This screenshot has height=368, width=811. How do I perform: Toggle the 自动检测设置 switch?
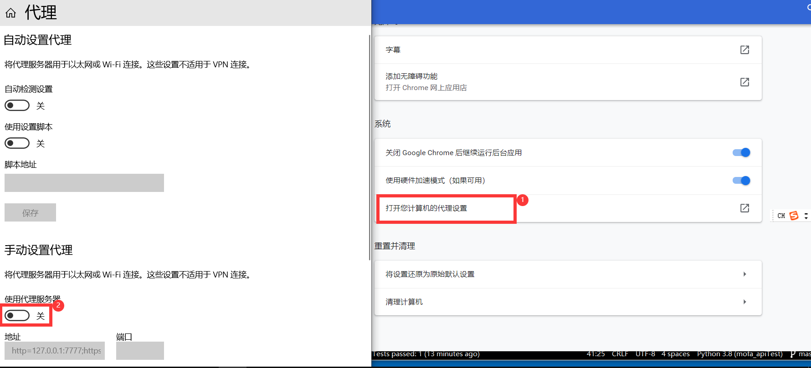[x=17, y=106]
